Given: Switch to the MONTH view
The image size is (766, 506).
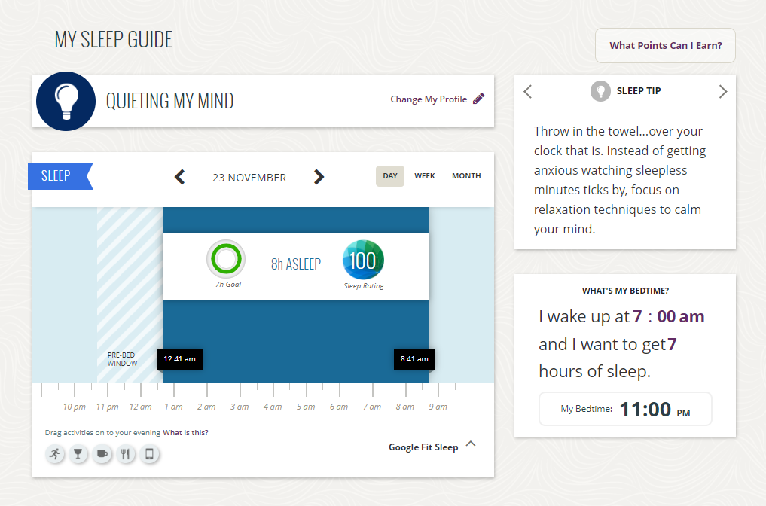Looking at the screenshot, I should (x=465, y=175).
